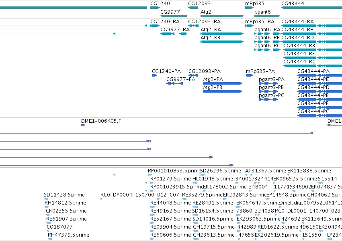
Task: Click the SD16154.5prime EST
Action: (x=196, y=215)
